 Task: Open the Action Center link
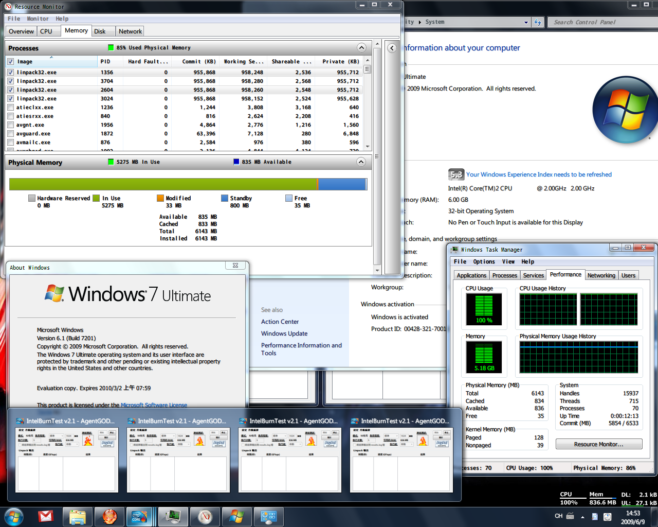(280, 322)
